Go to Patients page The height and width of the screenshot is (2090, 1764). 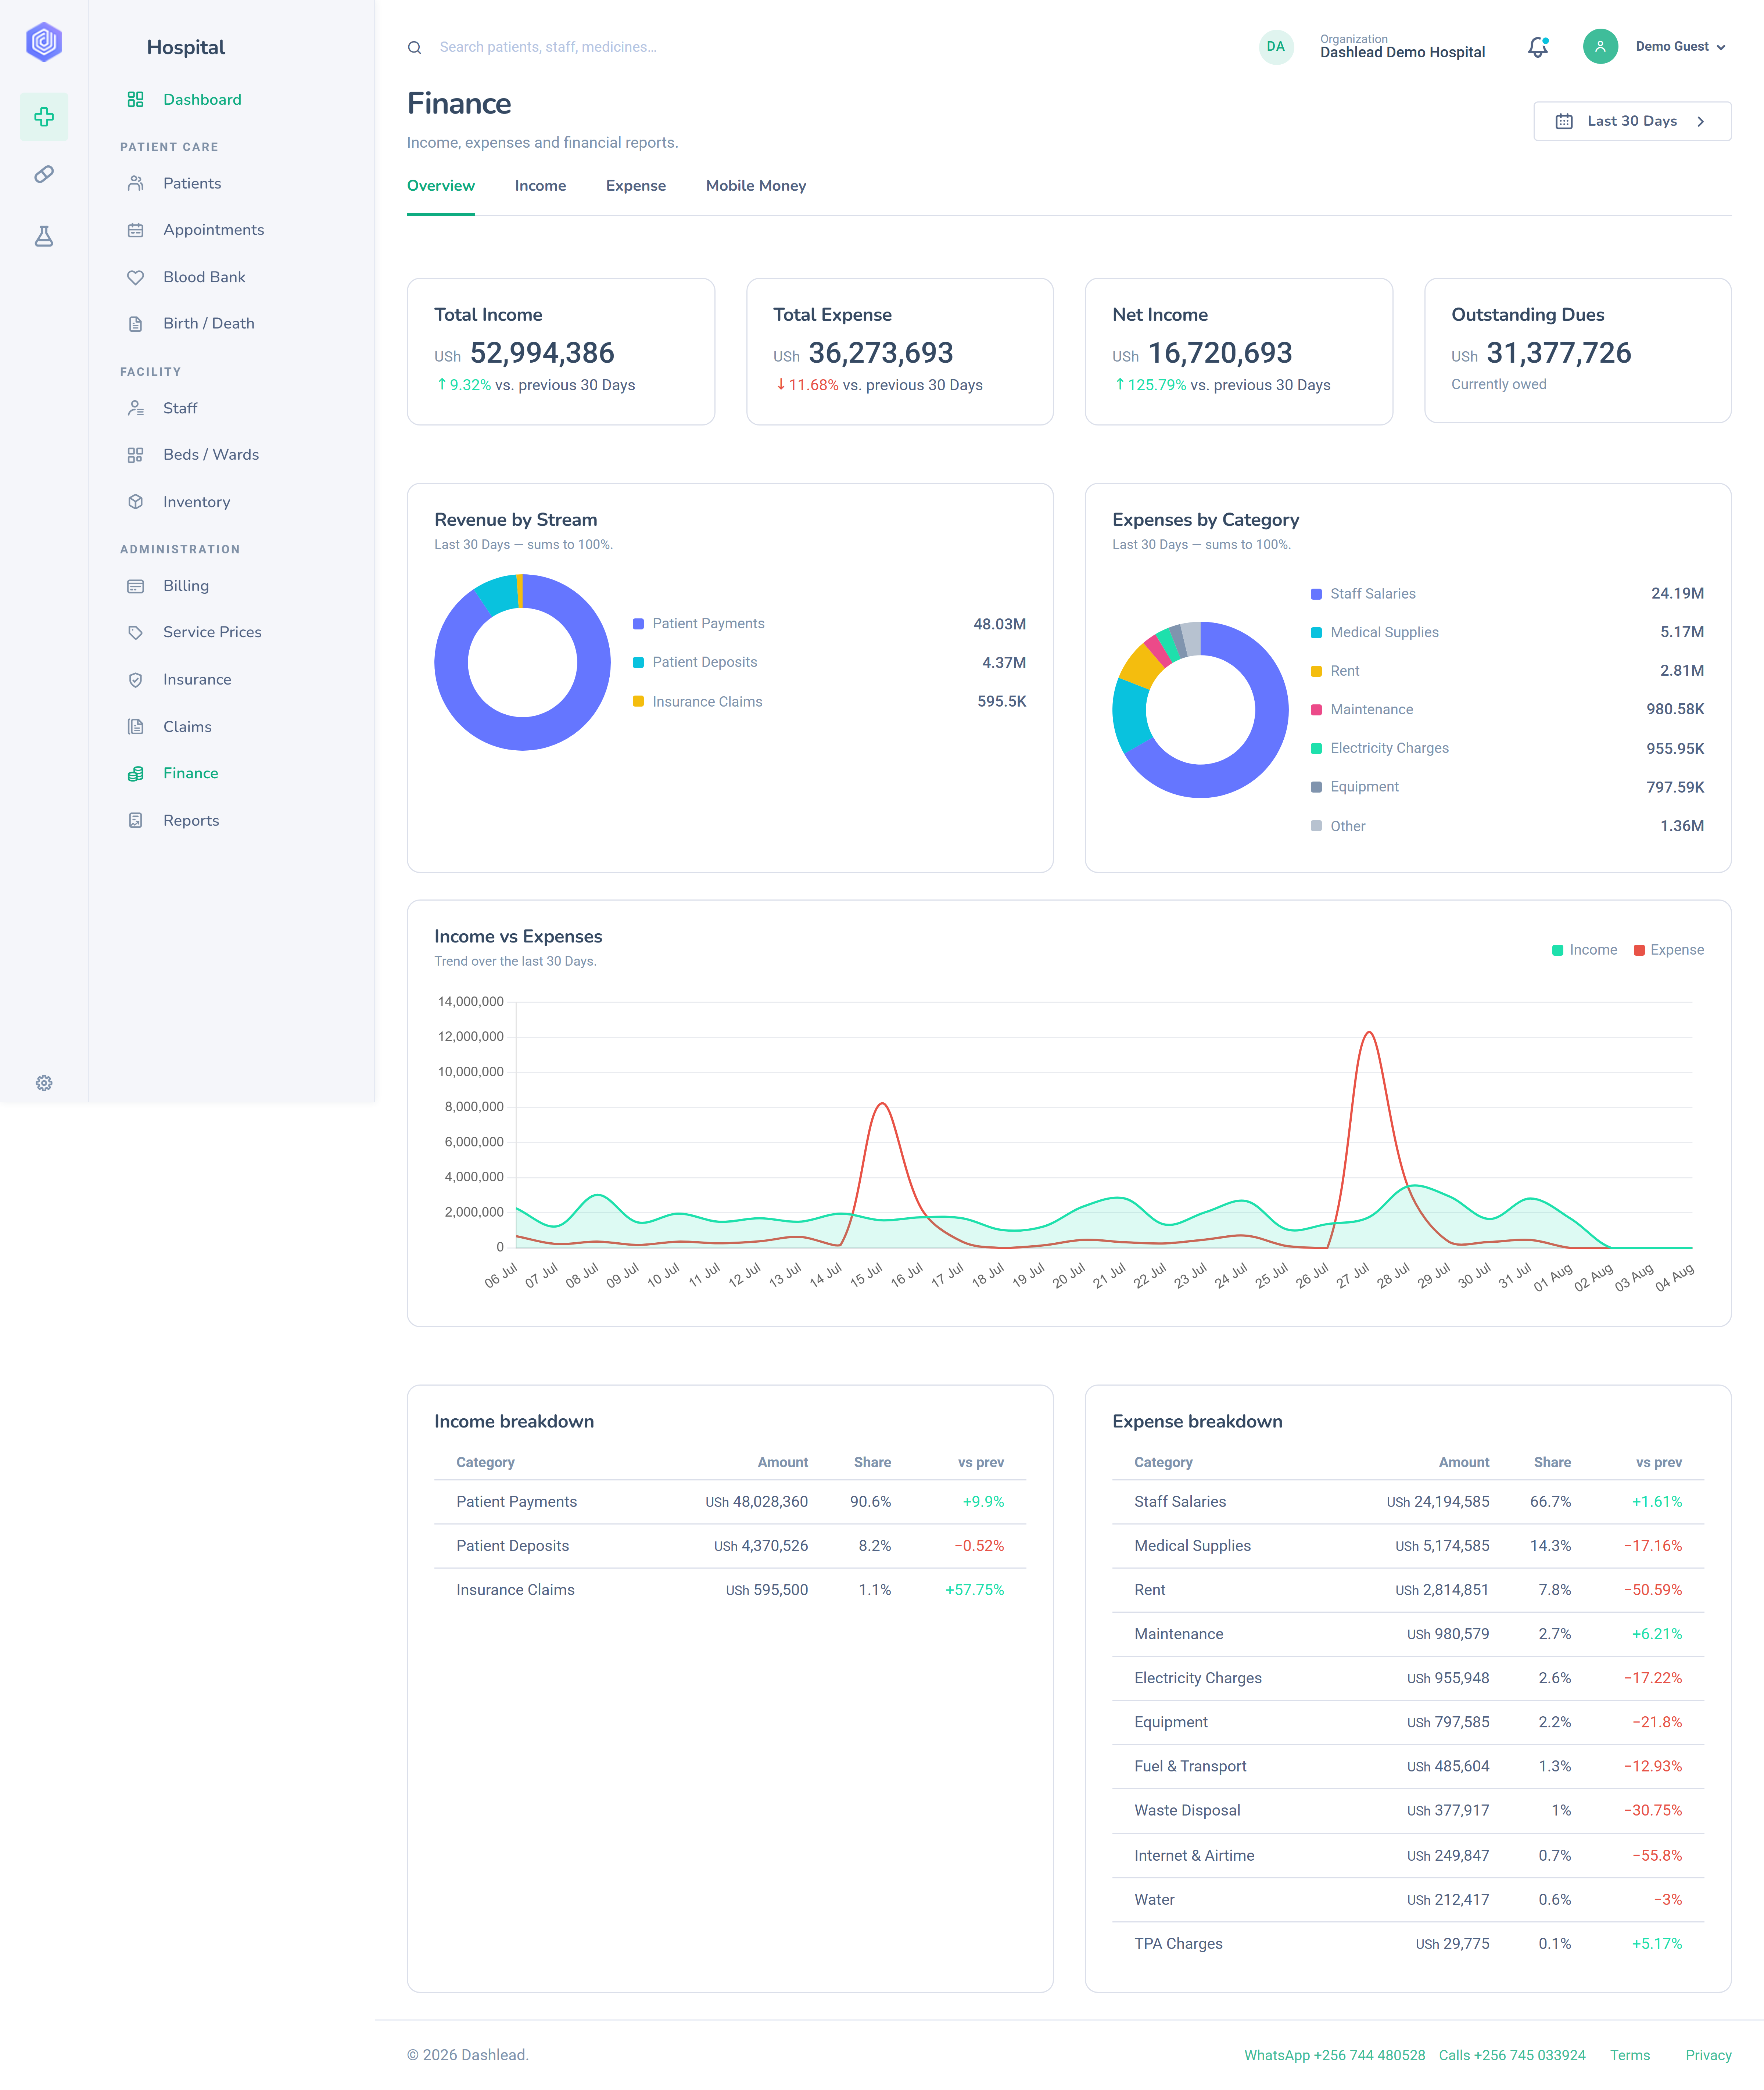(x=192, y=183)
